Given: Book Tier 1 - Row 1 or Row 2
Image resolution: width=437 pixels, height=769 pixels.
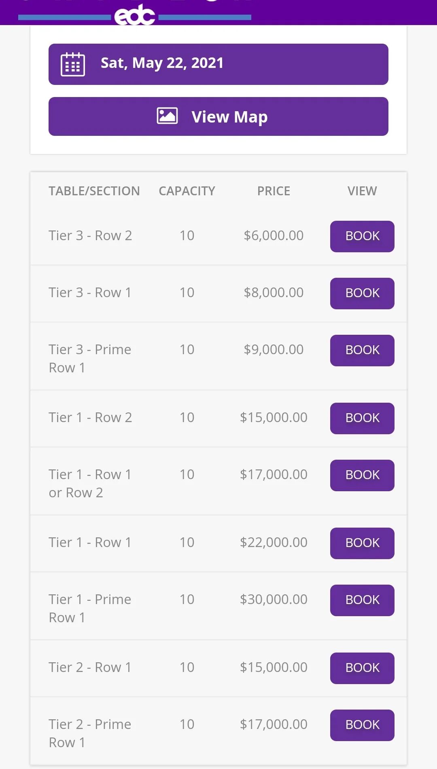Looking at the screenshot, I should [362, 475].
